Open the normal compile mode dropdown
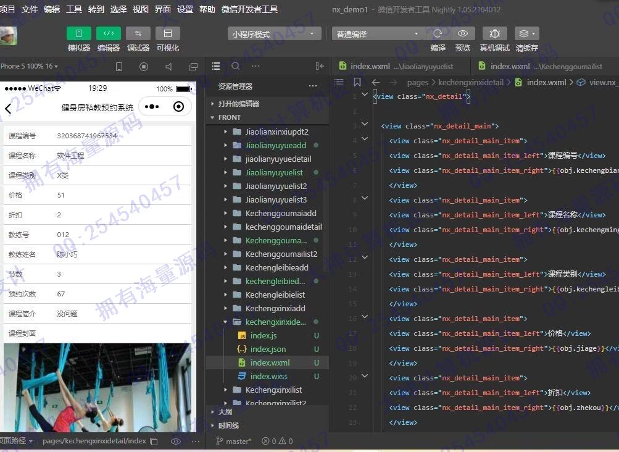This screenshot has height=452, width=619. (378, 34)
